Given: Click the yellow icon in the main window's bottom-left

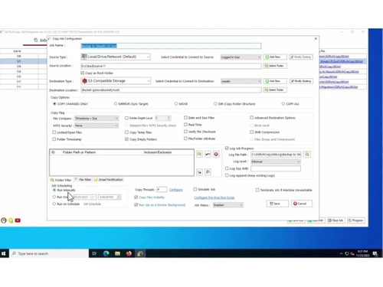Looking at the screenshot, I should (x=11, y=220).
